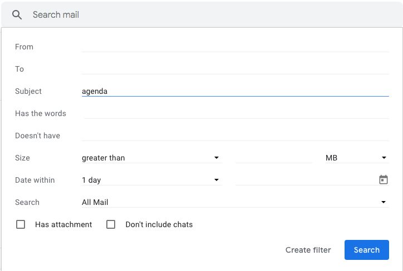Click into the To input field

pos(235,69)
